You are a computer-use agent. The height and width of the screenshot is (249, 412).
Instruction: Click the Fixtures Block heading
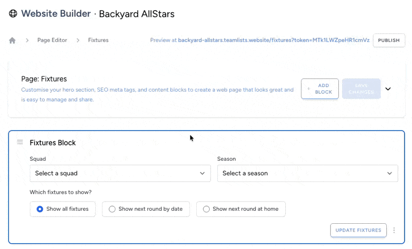click(53, 143)
